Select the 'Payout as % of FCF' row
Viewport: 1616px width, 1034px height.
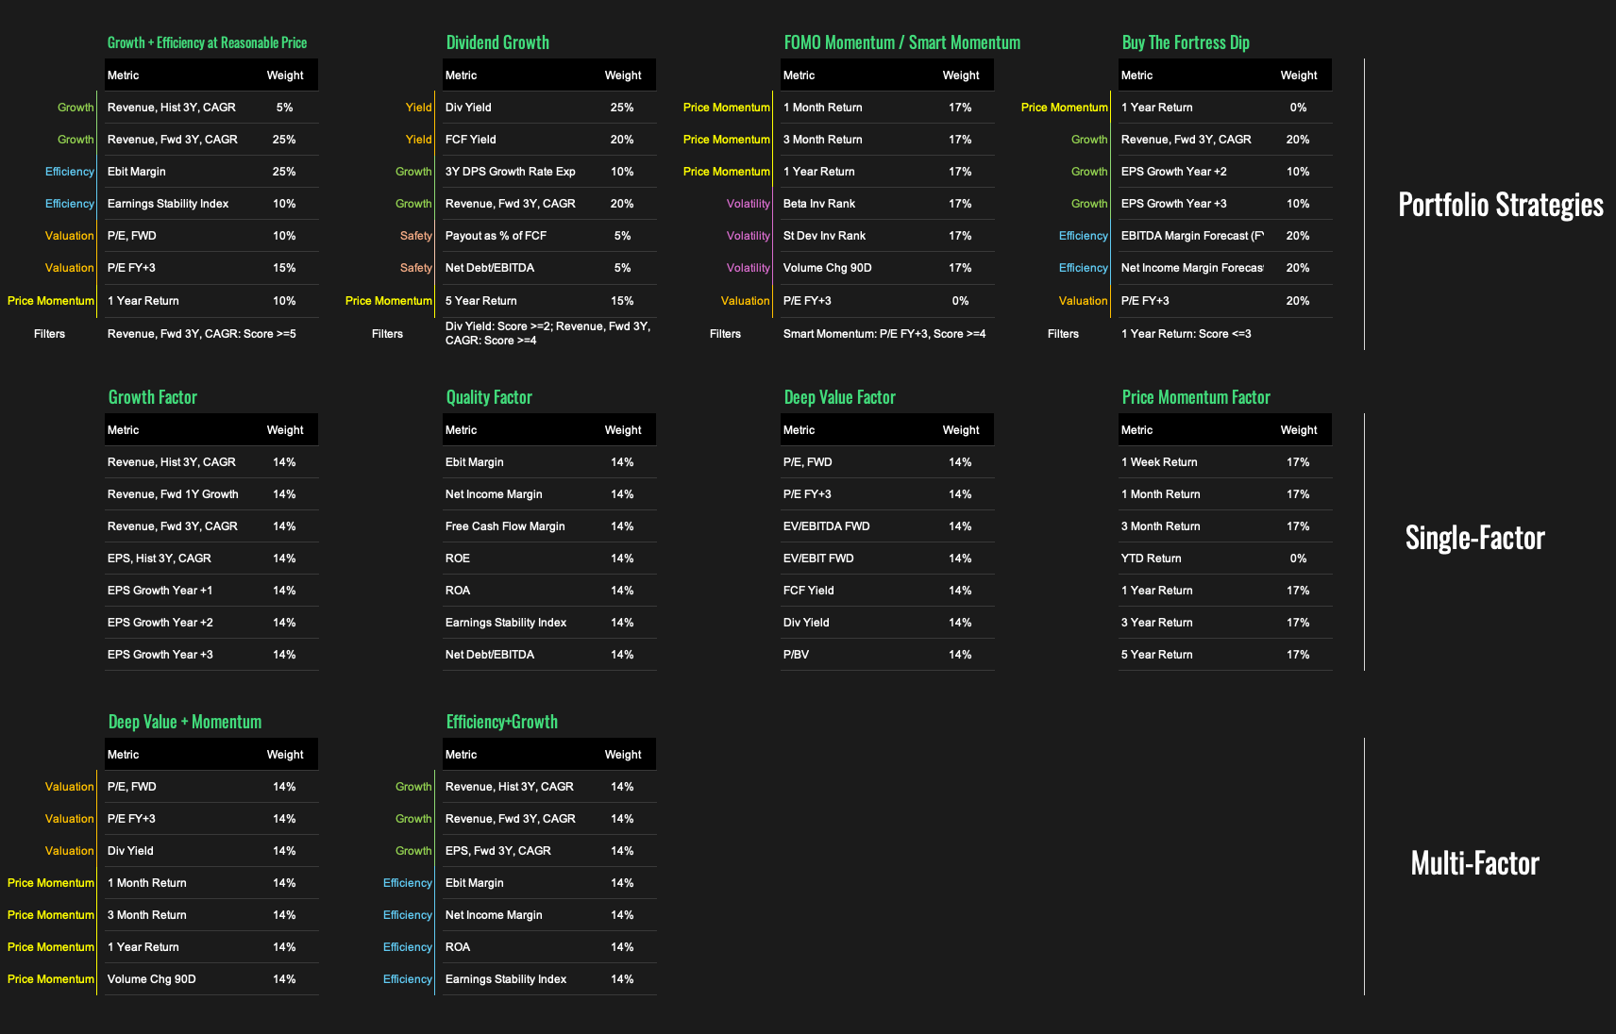click(x=549, y=236)
